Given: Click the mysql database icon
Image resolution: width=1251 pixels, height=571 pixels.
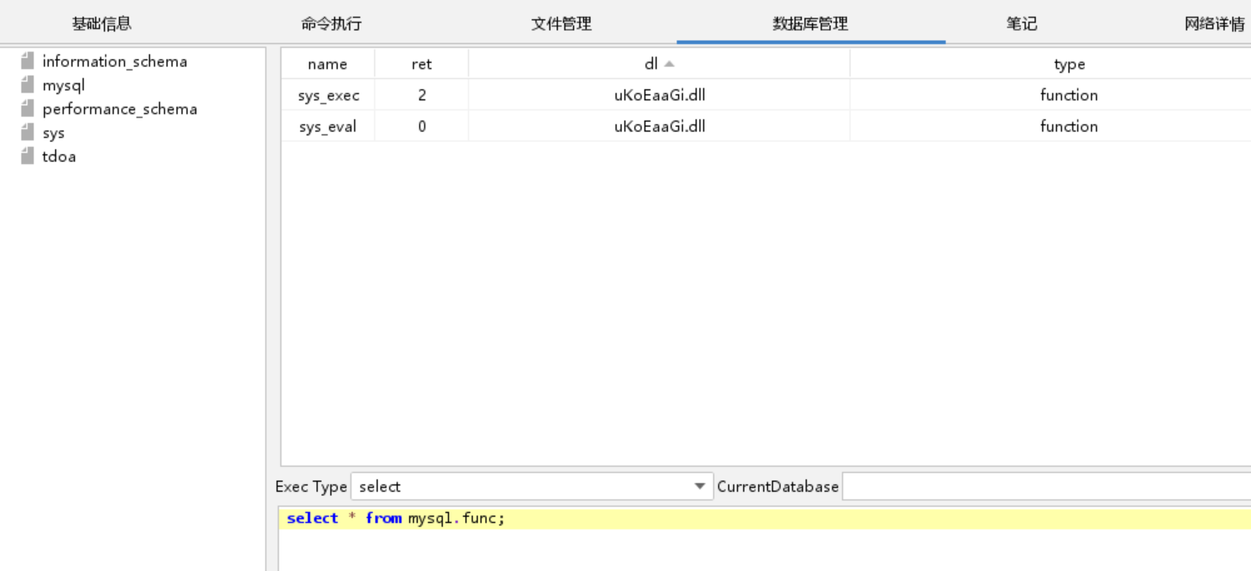Looking at the screenshot, I should tap(28, 85).
